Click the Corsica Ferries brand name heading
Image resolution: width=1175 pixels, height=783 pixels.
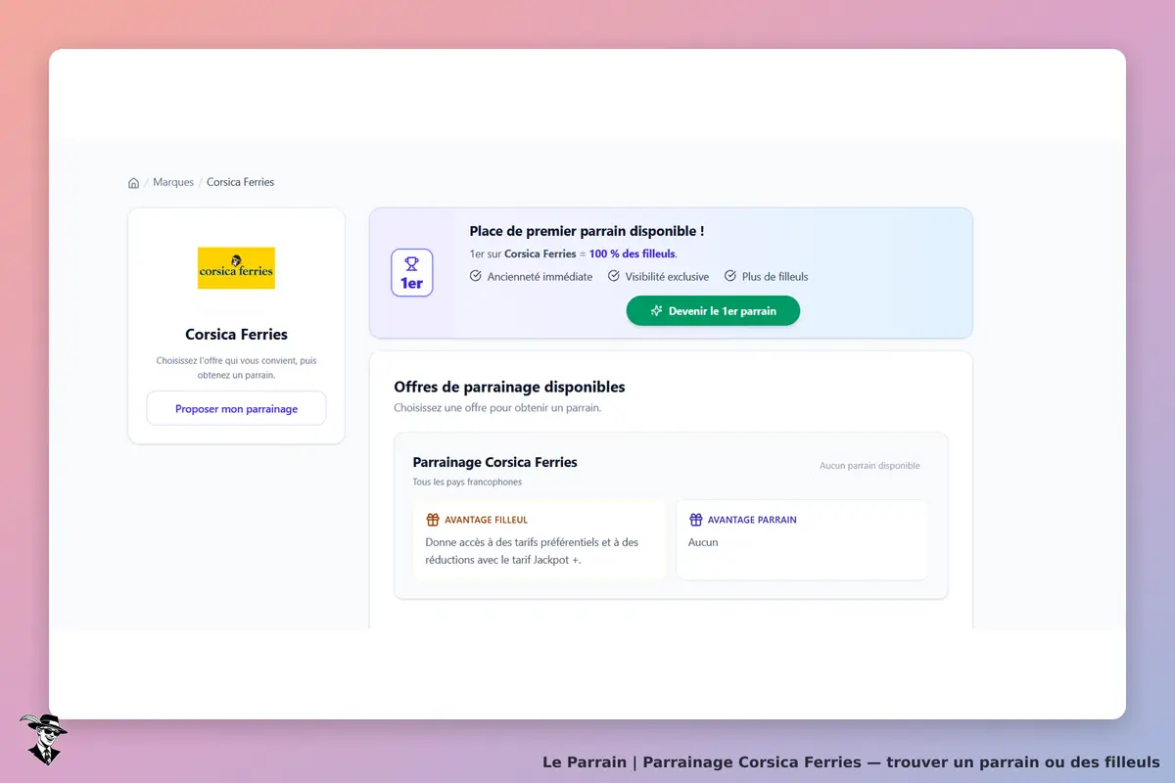[236, 334]
